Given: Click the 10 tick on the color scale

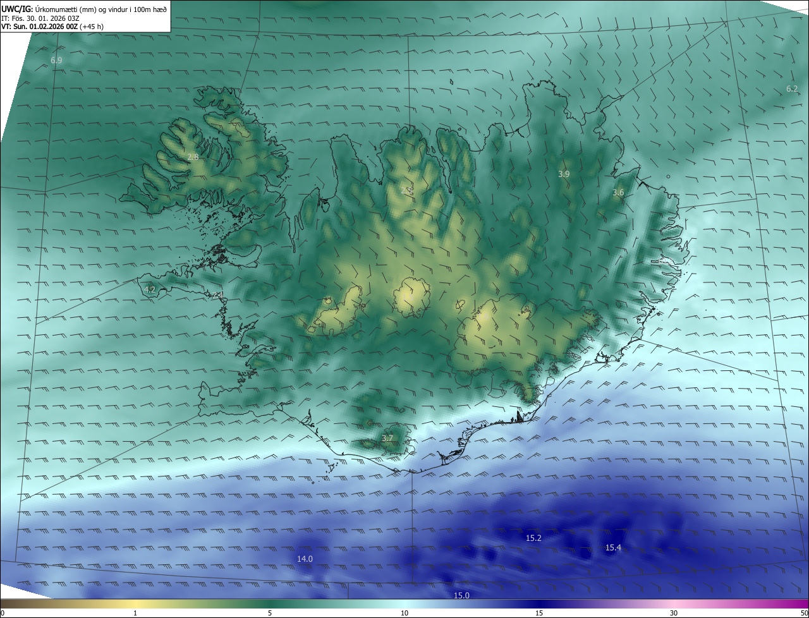Looking at the screenshot, I should [404, 613].
